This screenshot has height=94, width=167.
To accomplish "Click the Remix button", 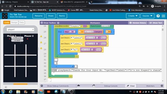I will (x=62, y=16).
